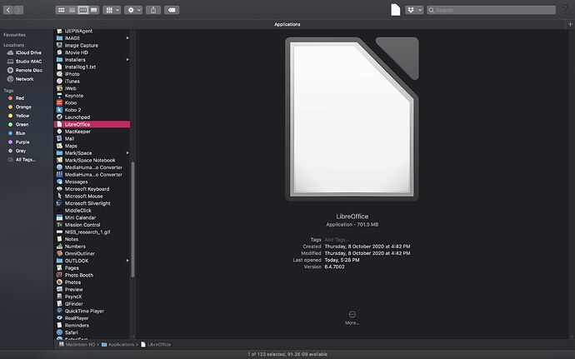Filter by the Orange tag
575x359 pixels.
pos(20,107)
